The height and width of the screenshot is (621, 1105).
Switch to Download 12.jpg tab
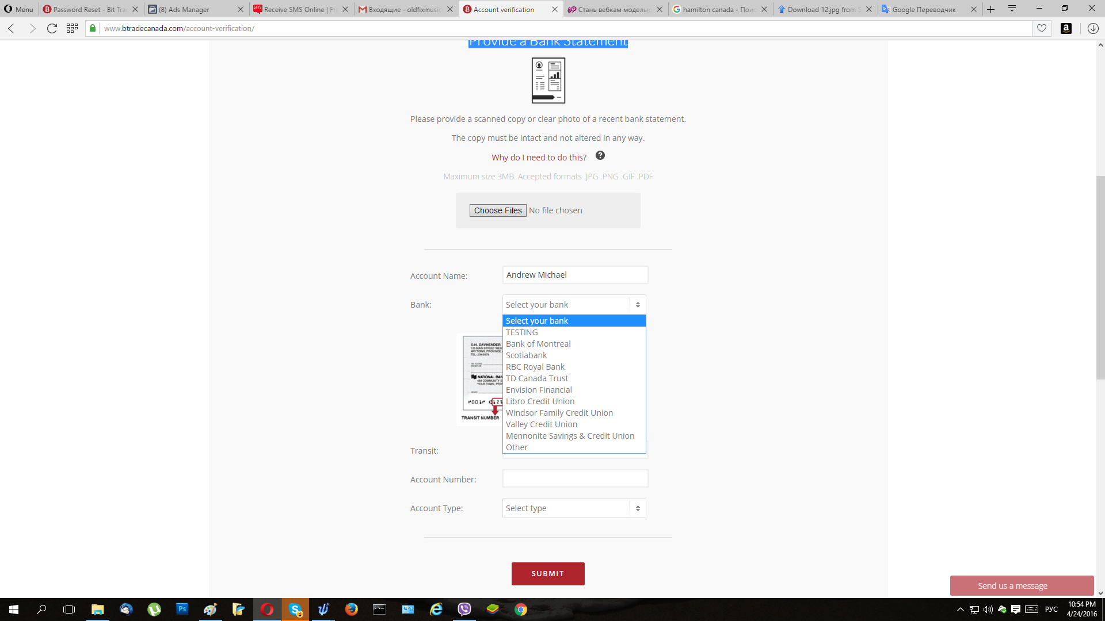824,9
